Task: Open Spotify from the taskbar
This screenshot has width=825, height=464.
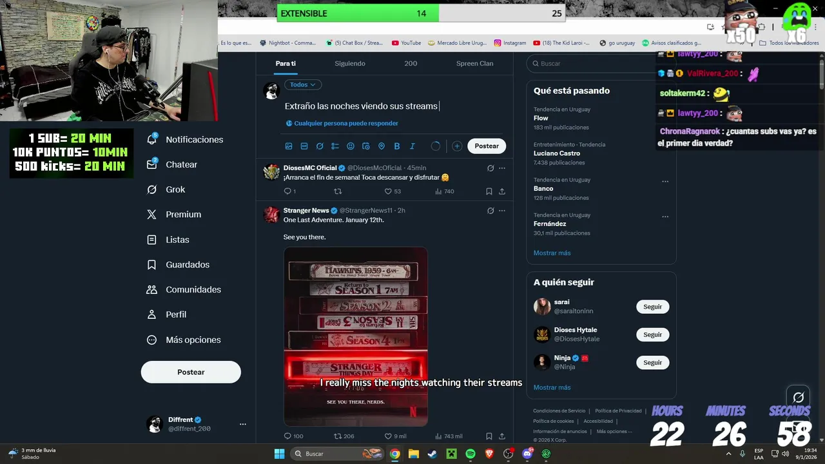Action: [471, 454]
